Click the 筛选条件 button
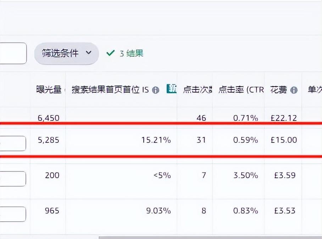 60,53
